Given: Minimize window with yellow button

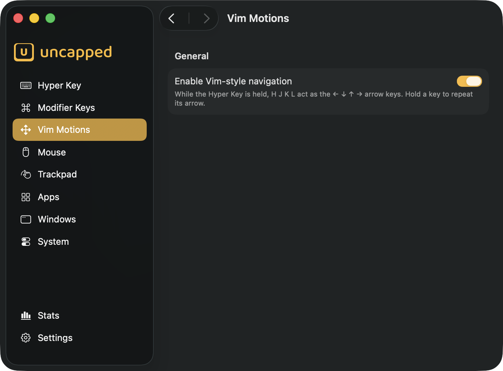Looking at the screenshot, I should [34, 18].
